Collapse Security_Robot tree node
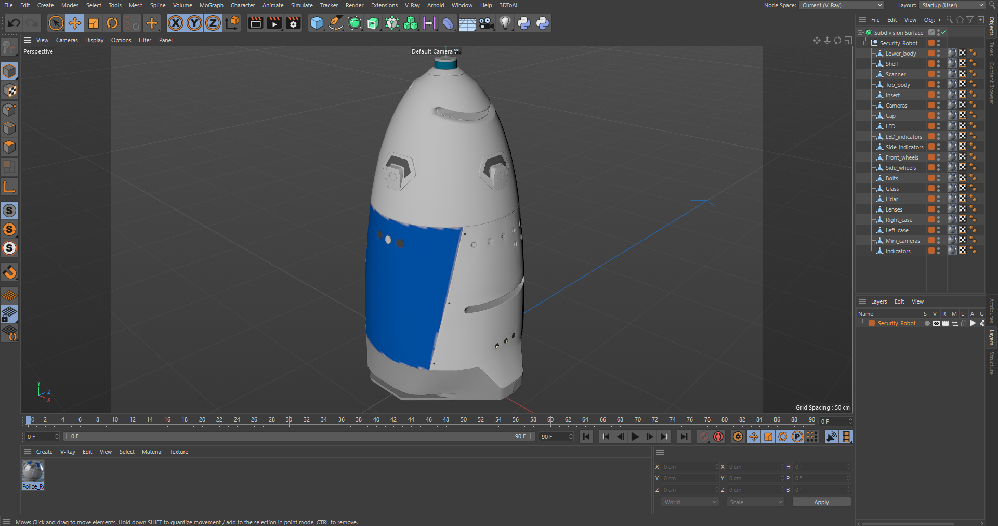Viewport: 998px width, 526px height. point(866,43)
